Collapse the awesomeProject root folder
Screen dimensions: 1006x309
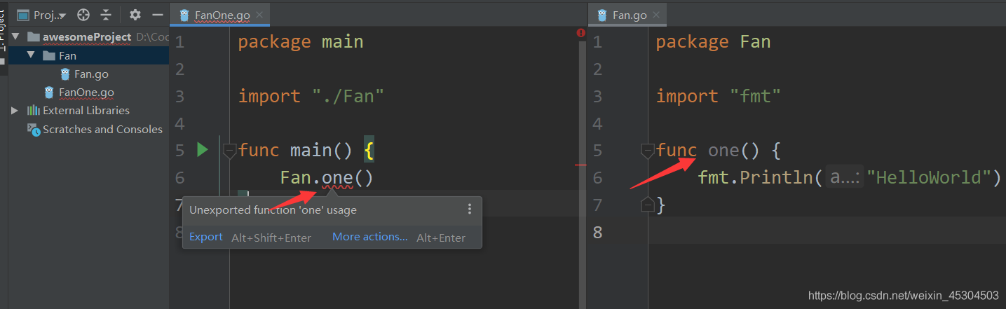coord(16,36)
